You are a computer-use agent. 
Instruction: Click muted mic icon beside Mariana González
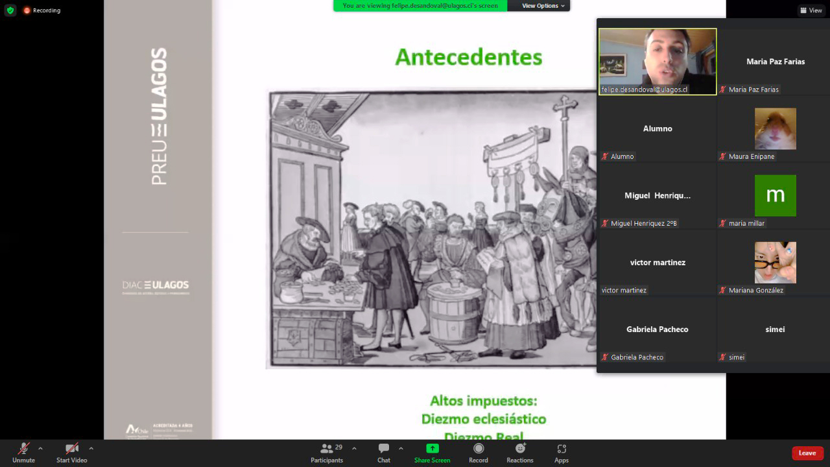(x=723, y=290)
